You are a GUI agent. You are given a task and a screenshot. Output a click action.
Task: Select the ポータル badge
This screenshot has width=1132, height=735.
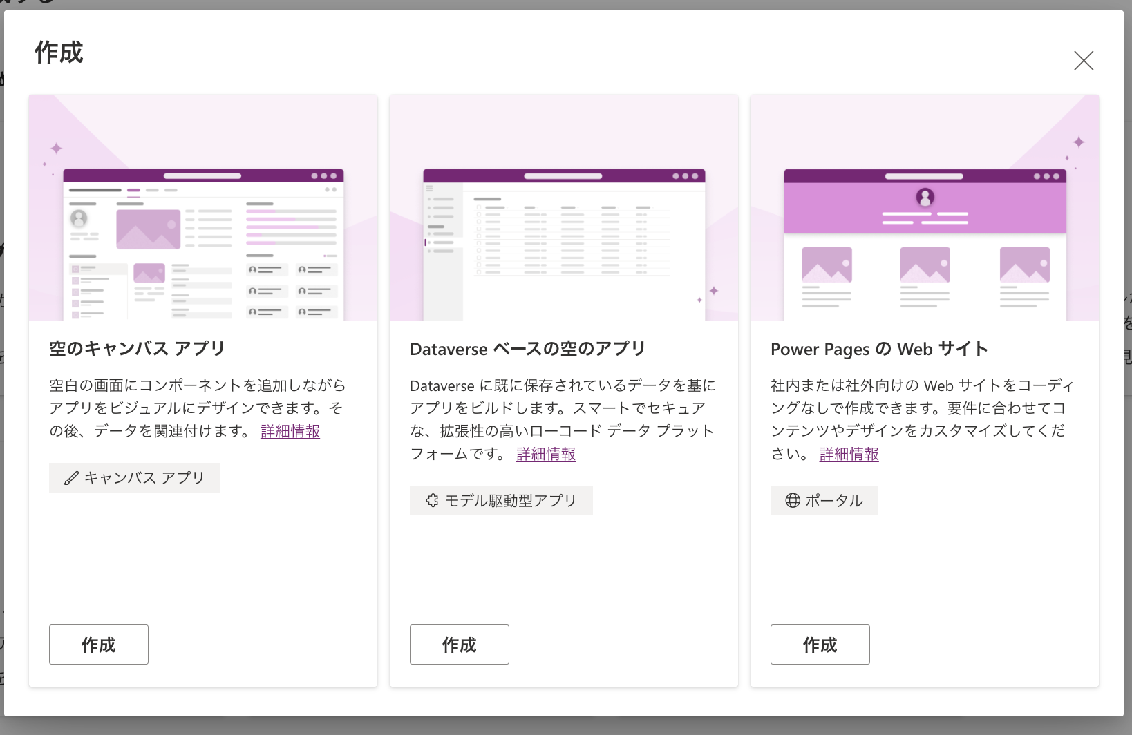pos(824,500)
